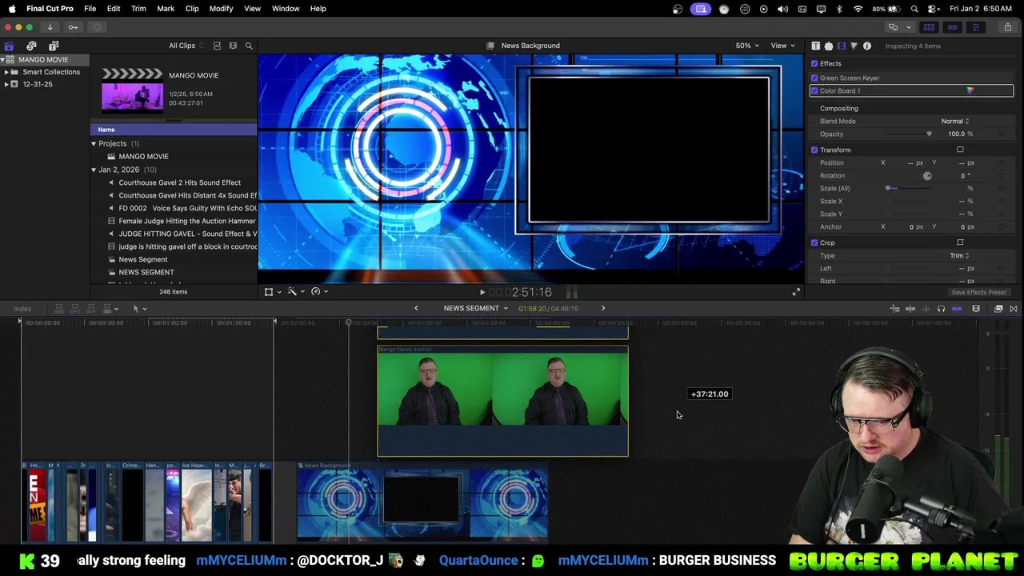Show the Effects browser icon
Screen dimensions: 1024x576
(998, 309)
